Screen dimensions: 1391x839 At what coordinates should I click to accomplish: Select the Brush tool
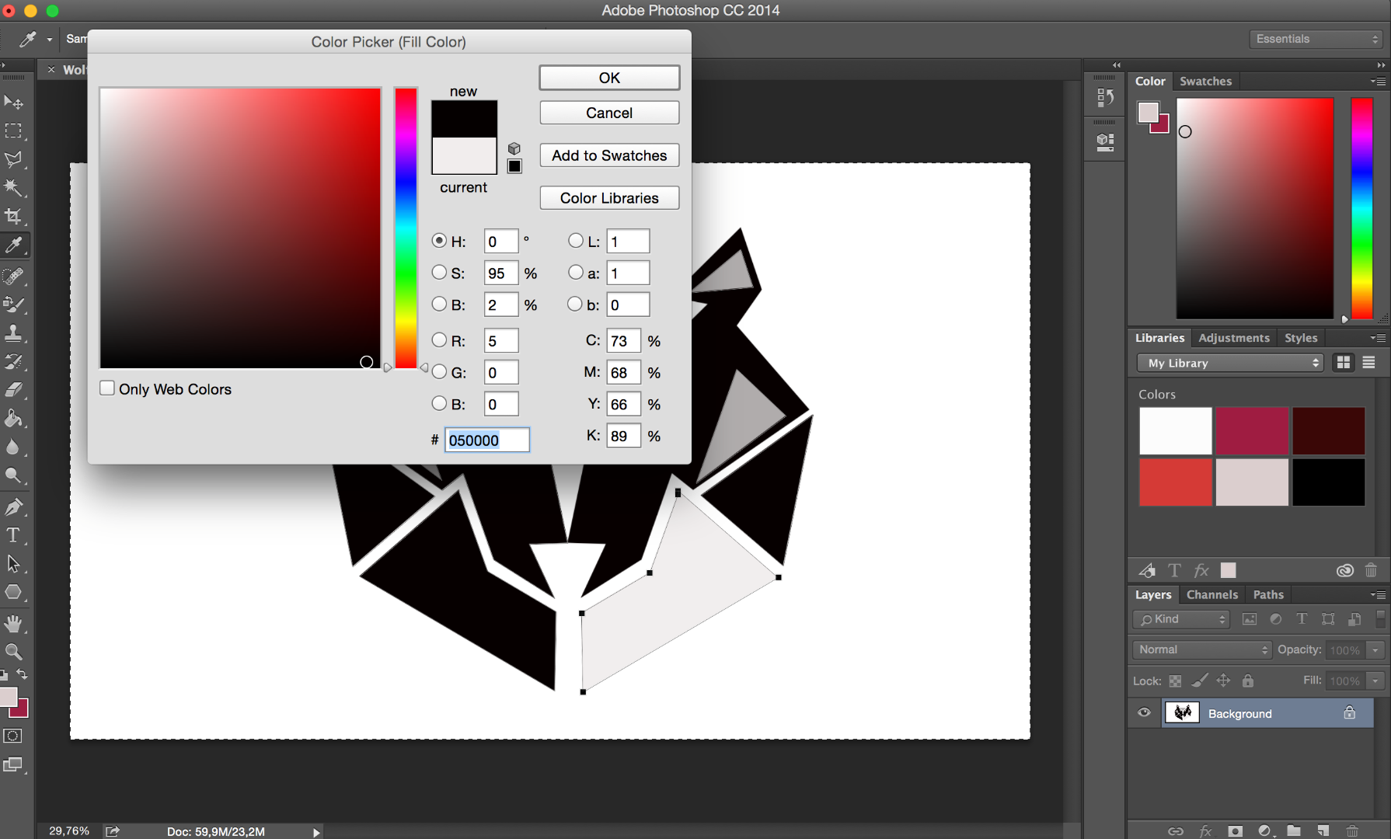pyautogui.click(x=13, y=305)
